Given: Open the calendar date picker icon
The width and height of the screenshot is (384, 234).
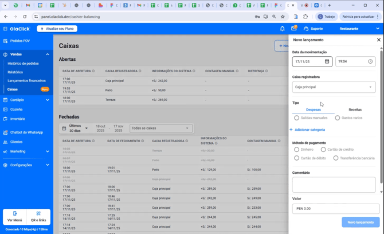Looking at the screenshot, I should (327, 61).
